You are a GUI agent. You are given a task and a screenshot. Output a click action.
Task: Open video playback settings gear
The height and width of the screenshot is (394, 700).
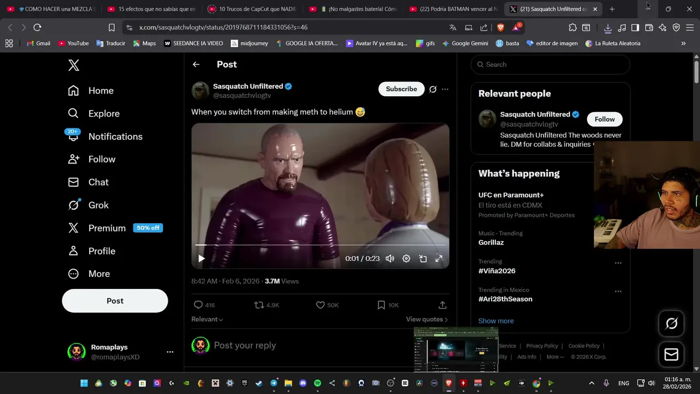coord(406,259)
